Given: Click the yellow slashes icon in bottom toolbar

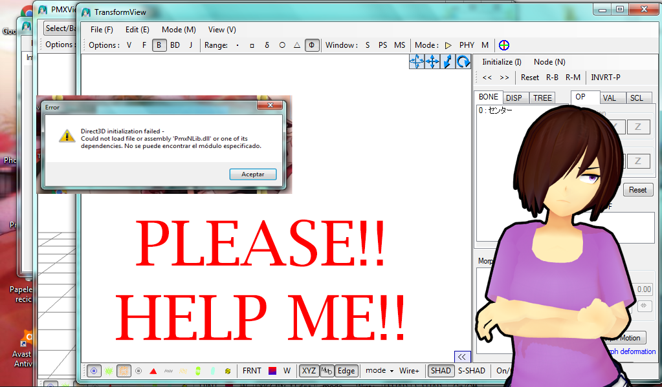Looking at the screenshot, I should 183,371.
